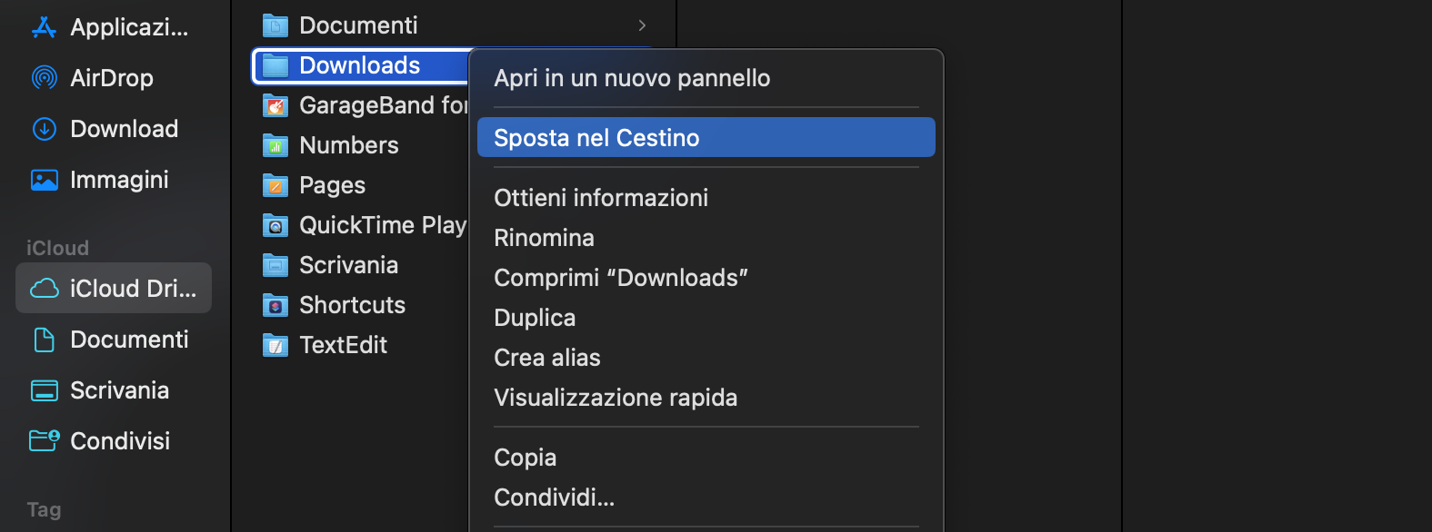
Task: Open the Download folder in the sidebar
Action: pyautogui.click(x=123, y=128)
